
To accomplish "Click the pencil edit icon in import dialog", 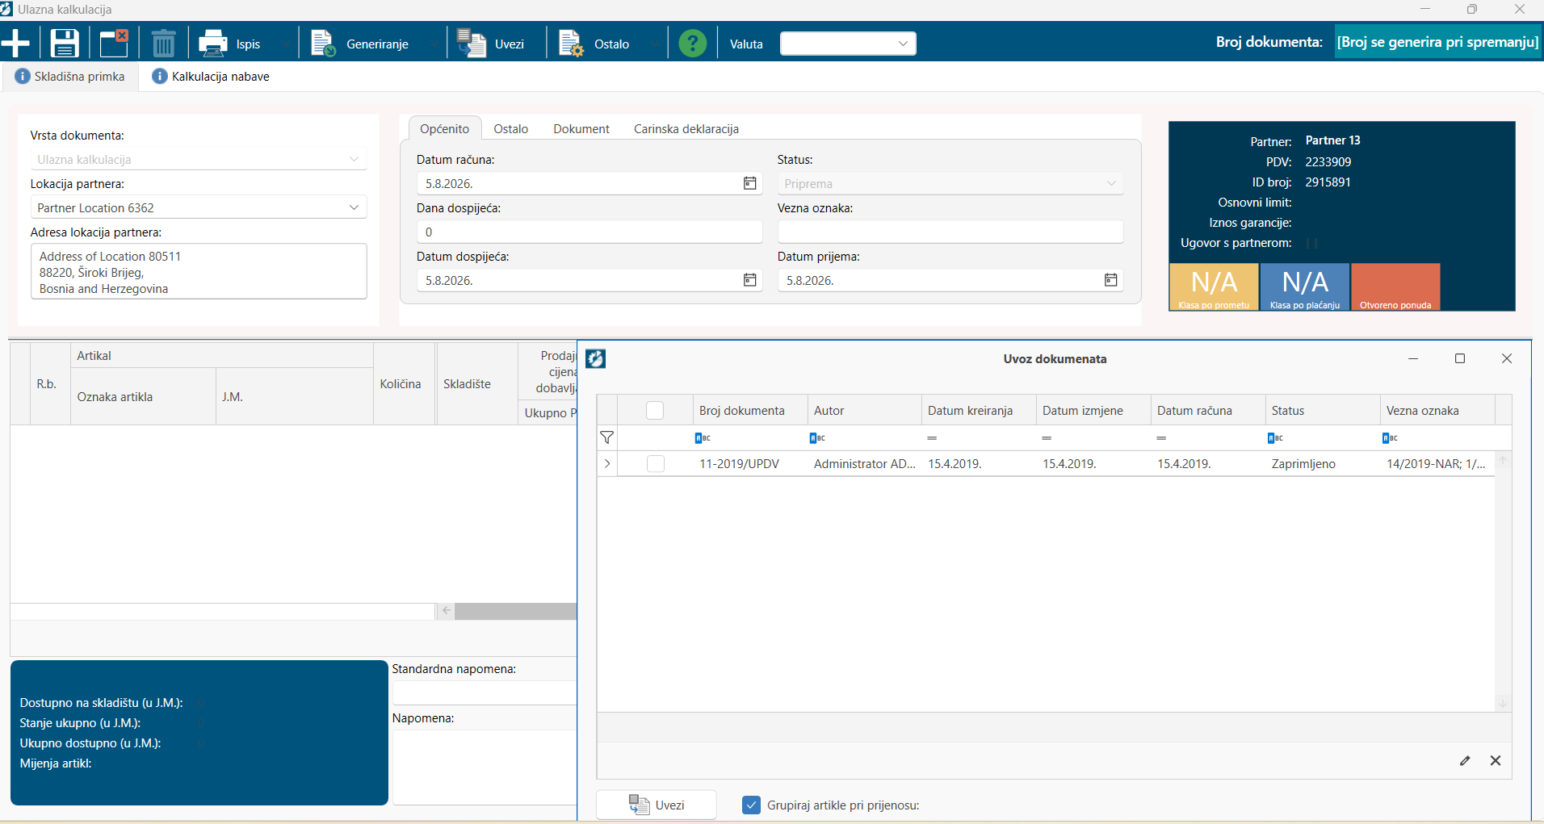I will (1465, 760).
